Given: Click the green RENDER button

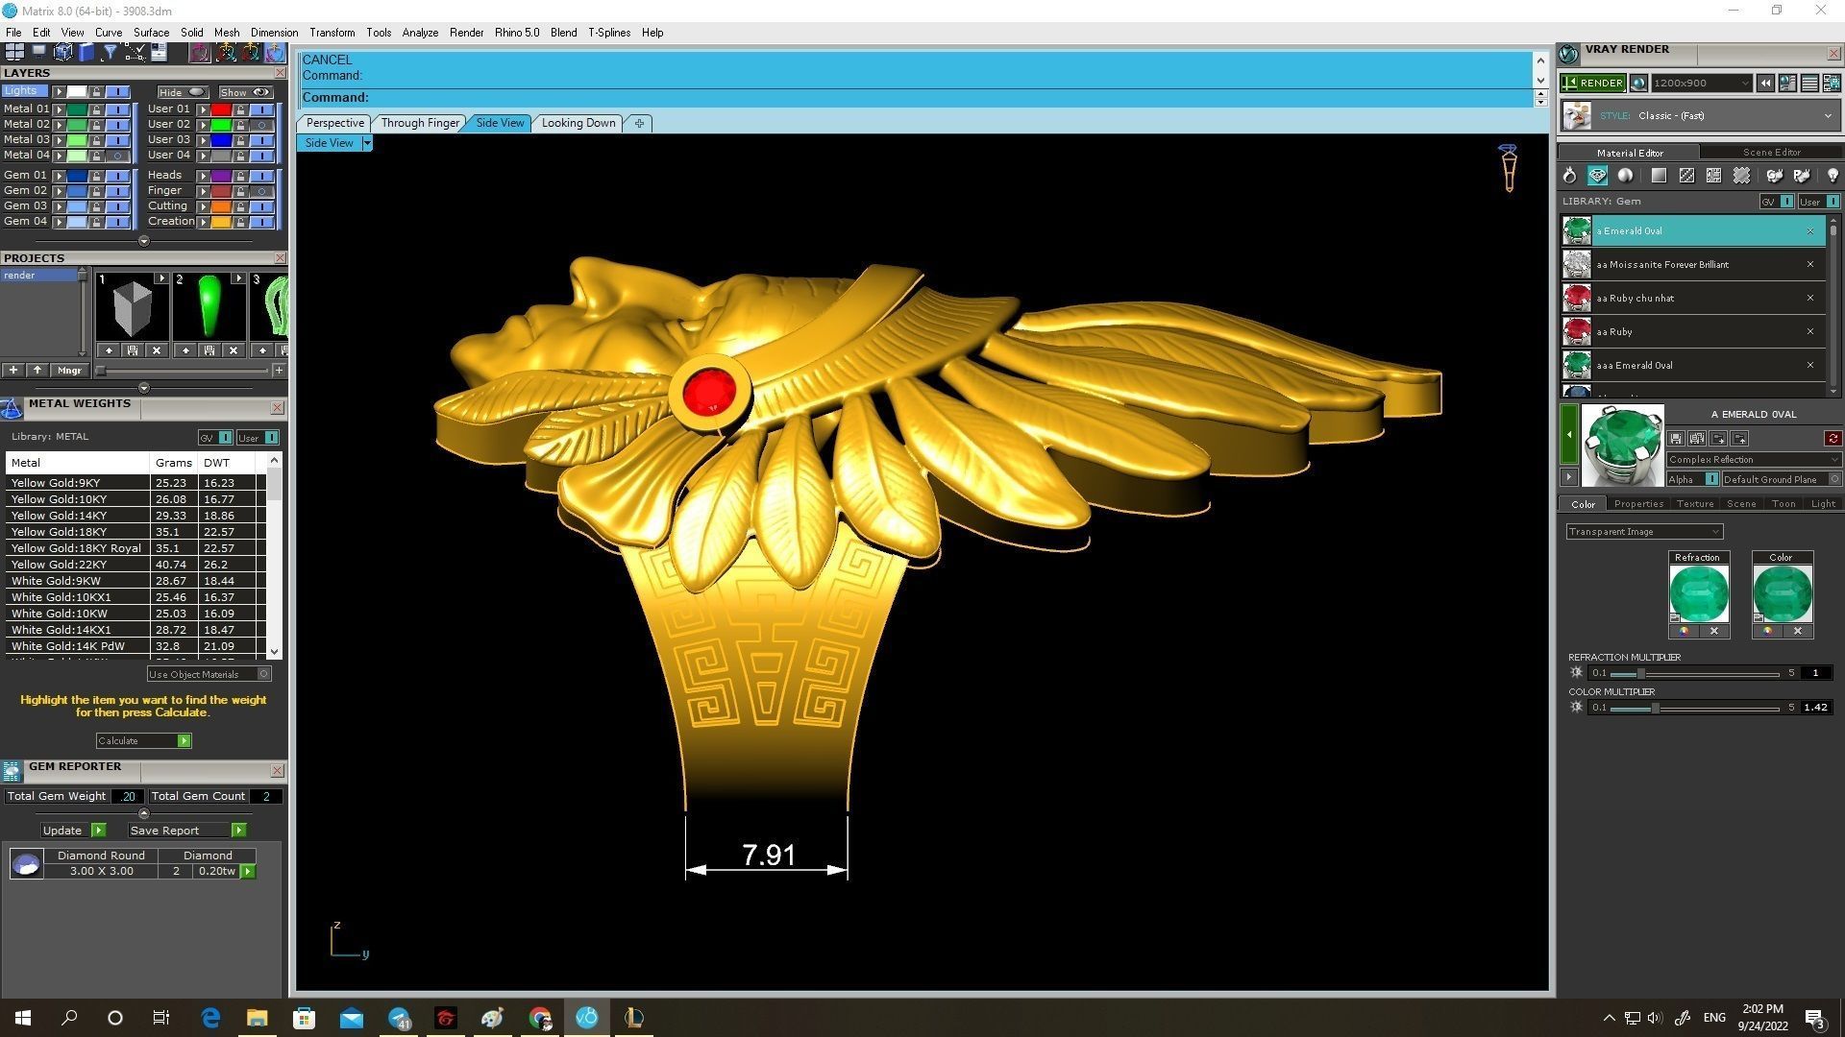Looking at the screenshot, I should 1592,84.
